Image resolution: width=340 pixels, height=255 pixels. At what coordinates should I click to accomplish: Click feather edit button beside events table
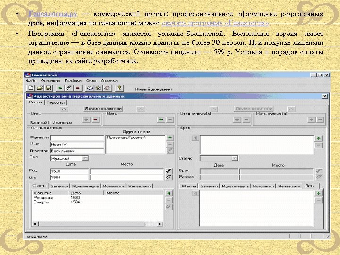[x=169, y=207]
